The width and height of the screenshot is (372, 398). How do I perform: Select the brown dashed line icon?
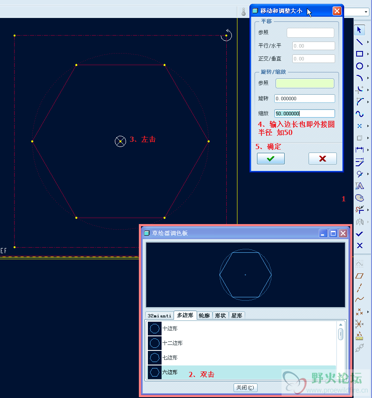(x=359, y=288)
